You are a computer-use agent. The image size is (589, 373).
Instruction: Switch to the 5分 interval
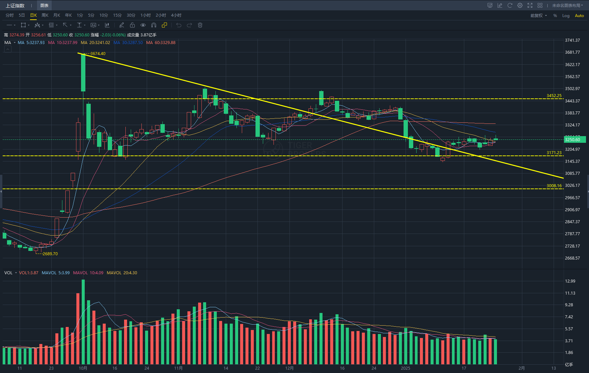91,15
